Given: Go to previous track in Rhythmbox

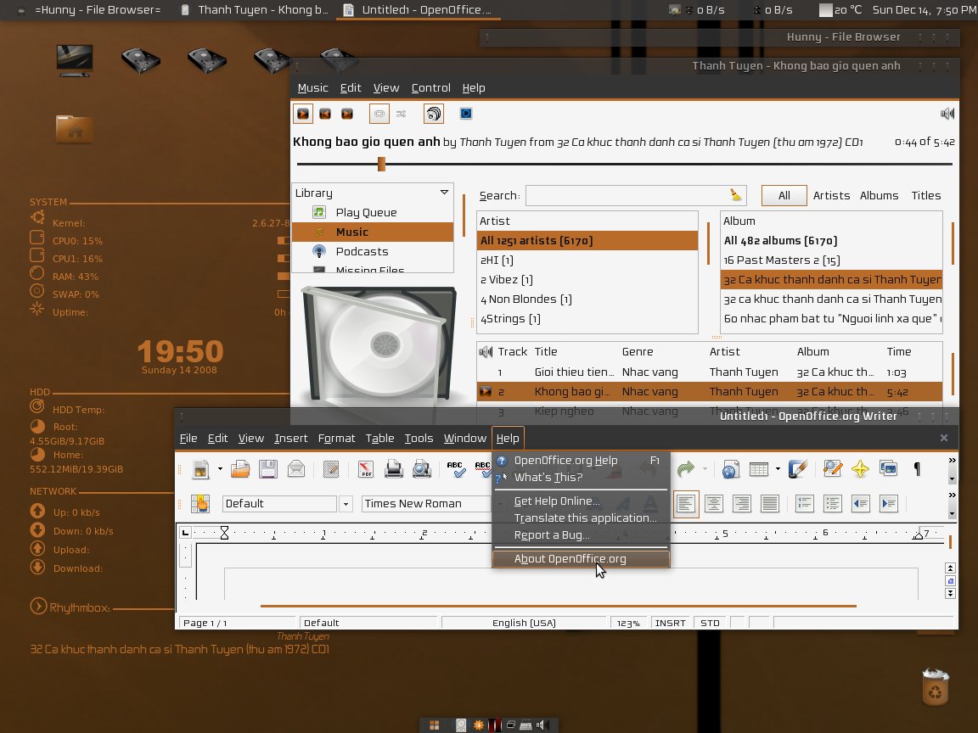Looking at the screenshot, I should click(x=325, y=114).
